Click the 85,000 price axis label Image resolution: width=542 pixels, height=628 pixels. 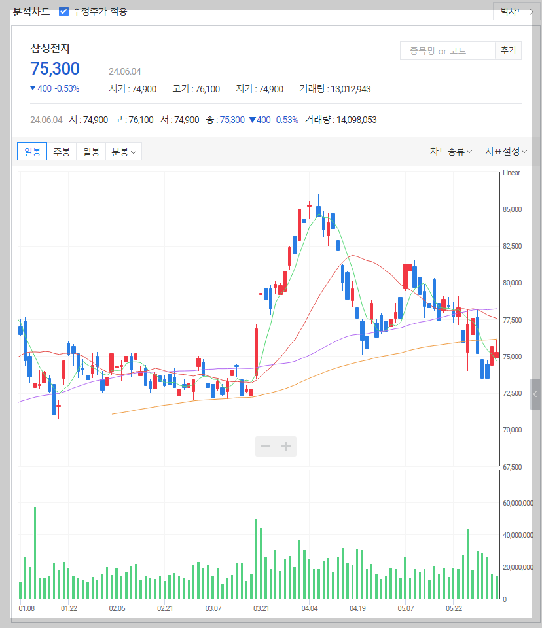coord(513,209)
